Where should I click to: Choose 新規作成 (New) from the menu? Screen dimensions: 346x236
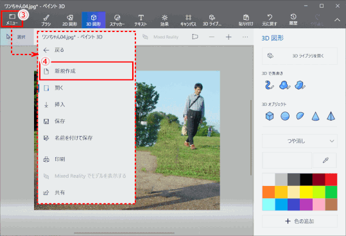(x=86, y=71)
